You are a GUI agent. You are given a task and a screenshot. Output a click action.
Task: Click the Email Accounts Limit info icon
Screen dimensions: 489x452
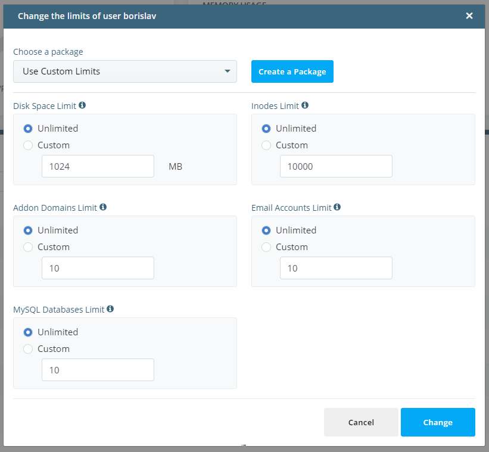tap(337, 207)
